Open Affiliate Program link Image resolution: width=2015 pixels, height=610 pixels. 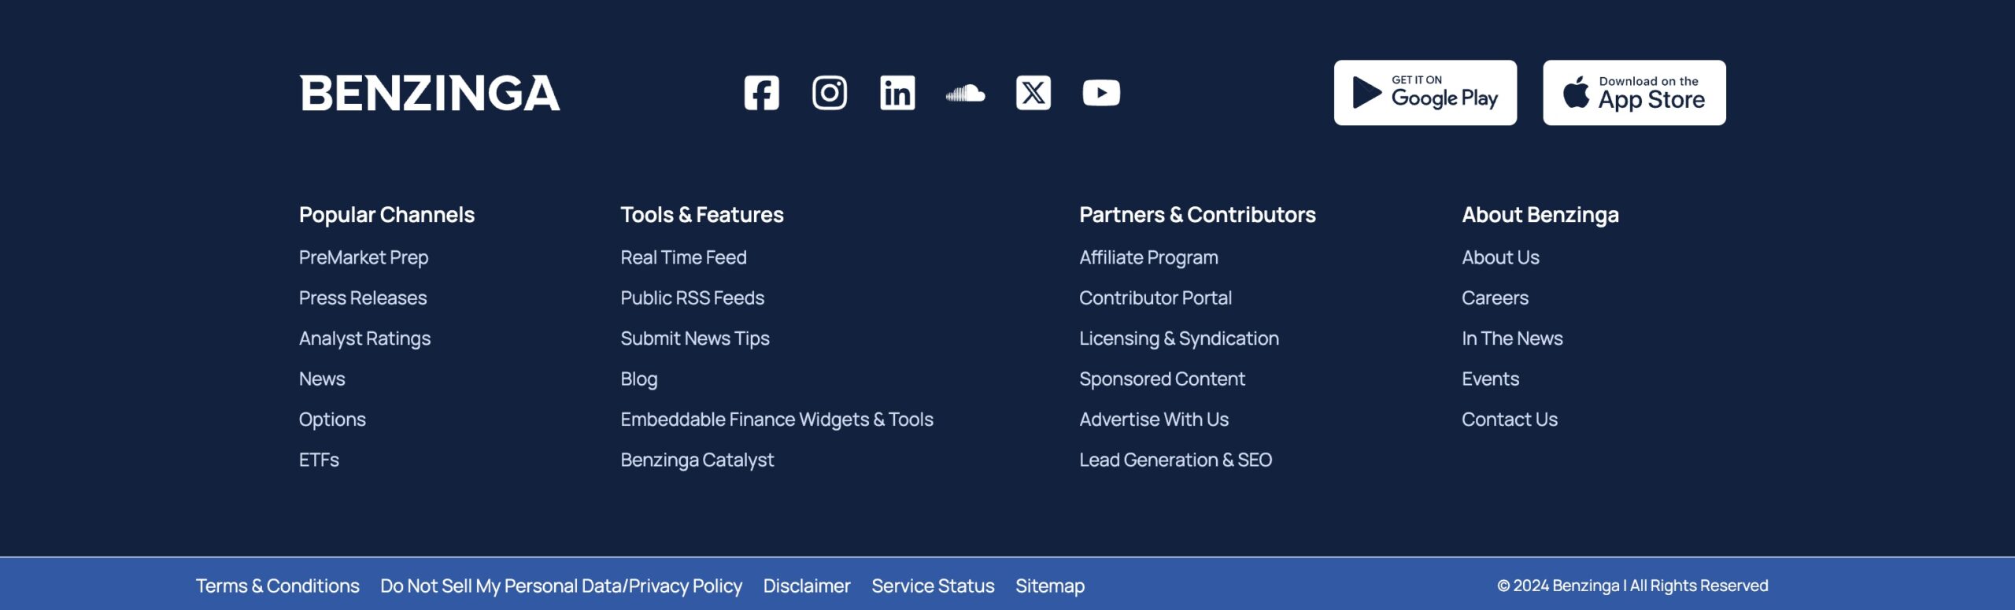click(x=1148, y=257)
